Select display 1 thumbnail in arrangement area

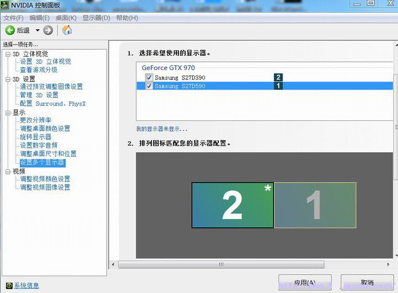315,205
